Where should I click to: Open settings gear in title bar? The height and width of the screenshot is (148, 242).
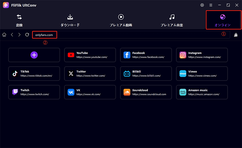[x=202, y=5]
